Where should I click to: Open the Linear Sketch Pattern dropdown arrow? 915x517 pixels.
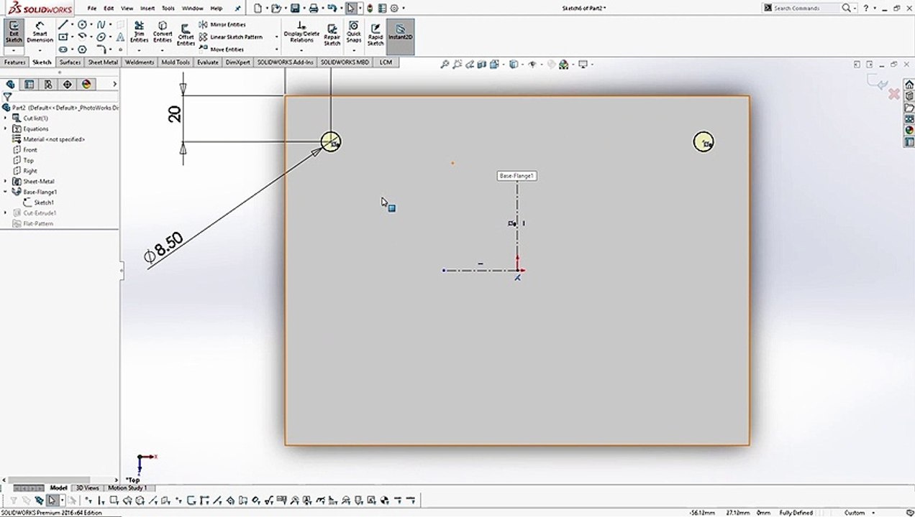pos(277,37)
